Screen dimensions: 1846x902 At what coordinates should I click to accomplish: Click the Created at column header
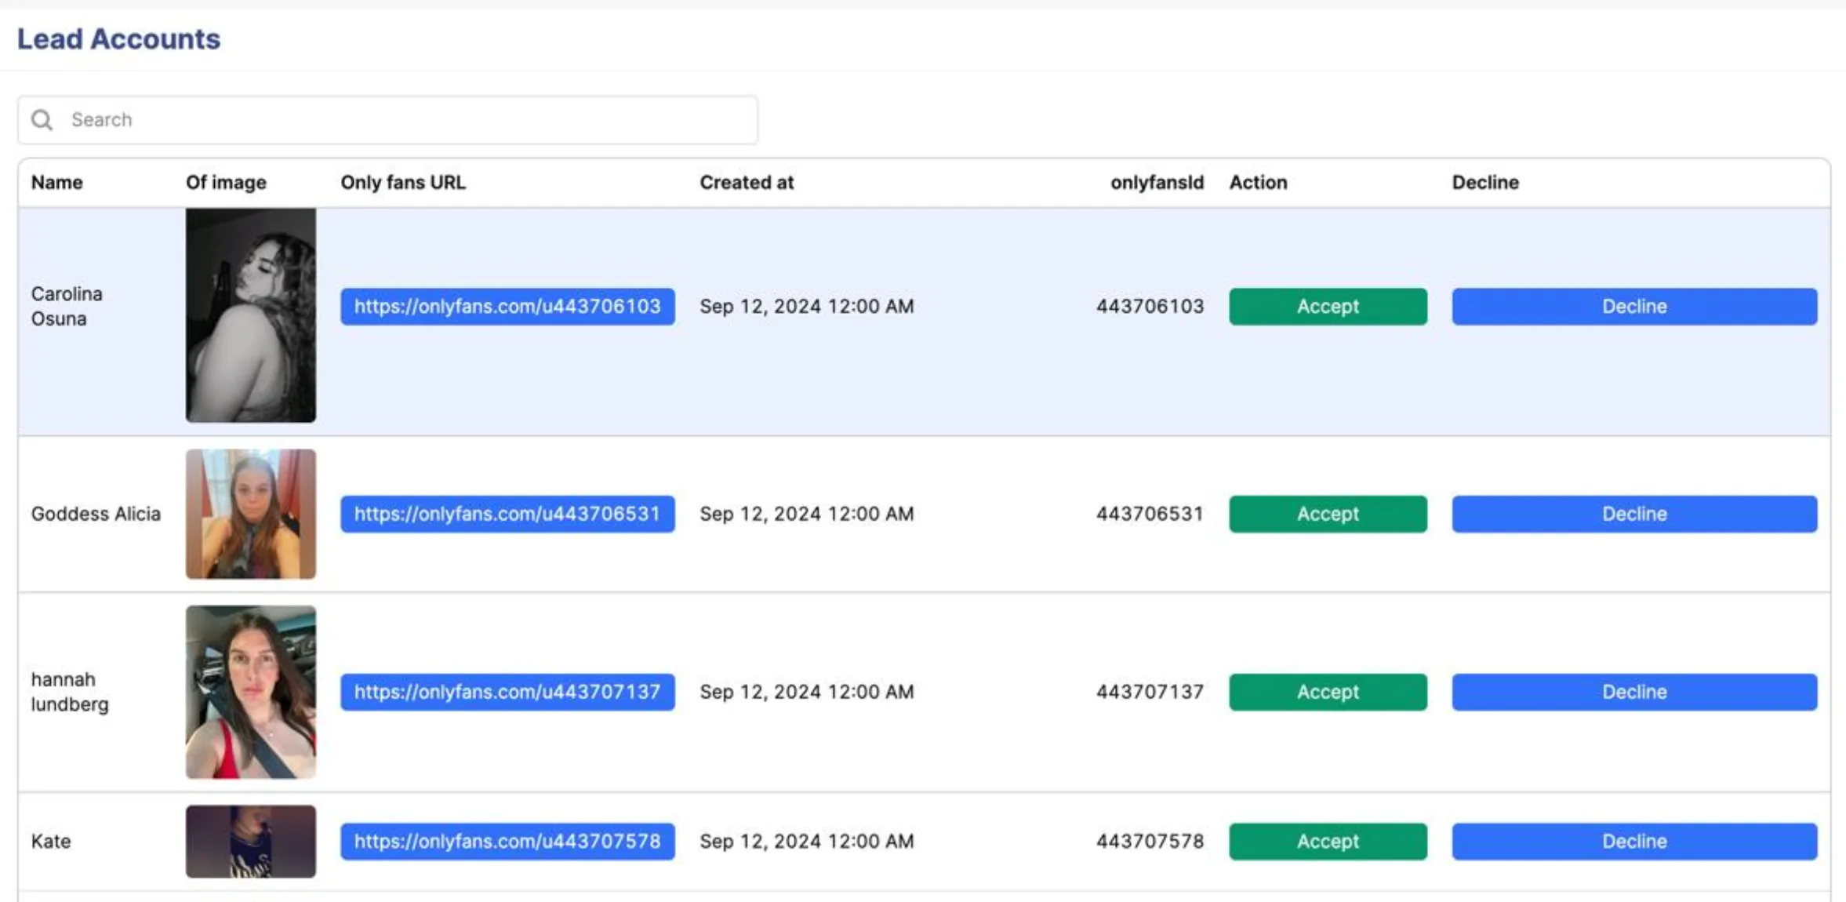coord(746,183)
